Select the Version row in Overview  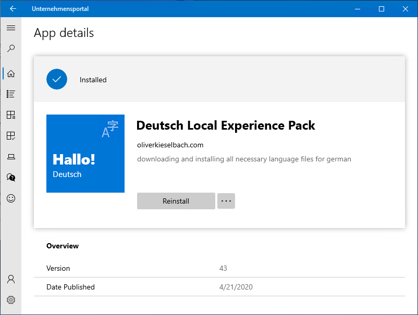coord(219,268)
